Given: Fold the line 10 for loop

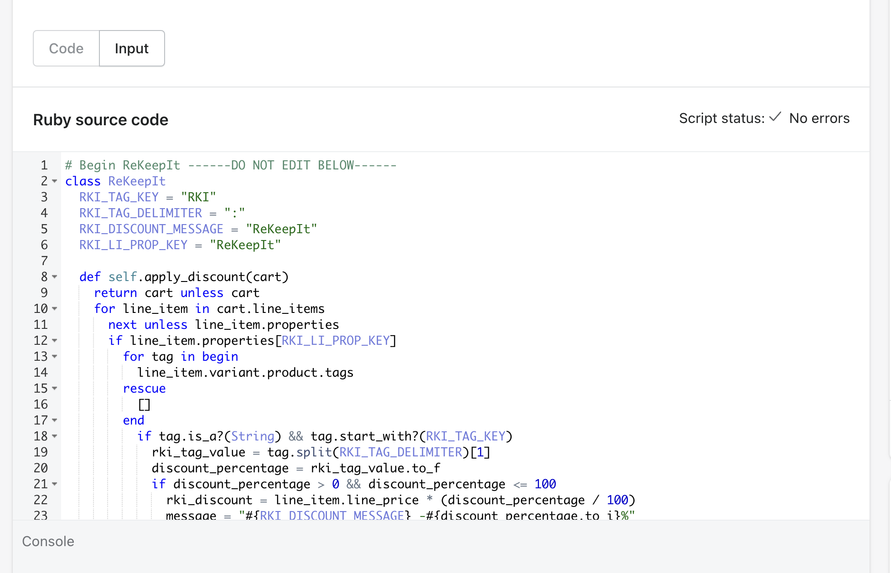Looking at the screenshot, I should 55,309.
